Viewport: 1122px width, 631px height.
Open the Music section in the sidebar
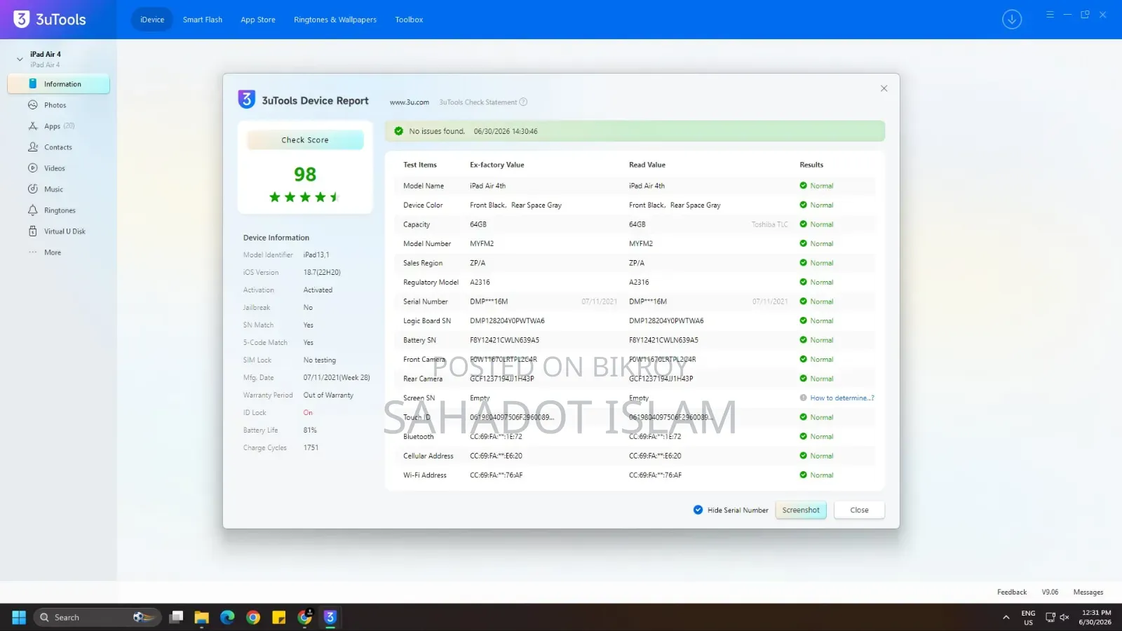[x=53, y=189]
